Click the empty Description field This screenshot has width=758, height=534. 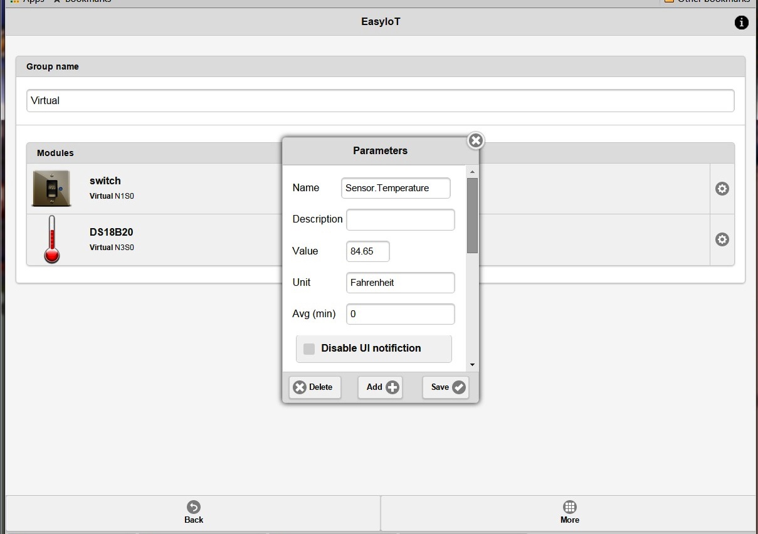(x=400, y=219)
